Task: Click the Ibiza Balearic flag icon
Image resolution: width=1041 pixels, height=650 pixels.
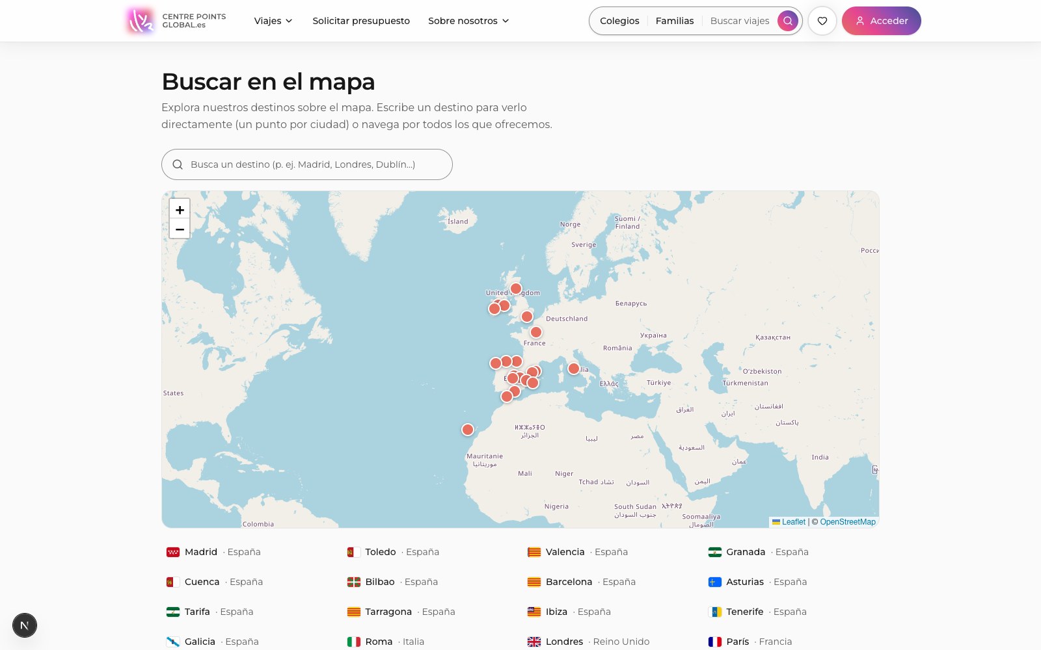Action: [x=534, y=612]
